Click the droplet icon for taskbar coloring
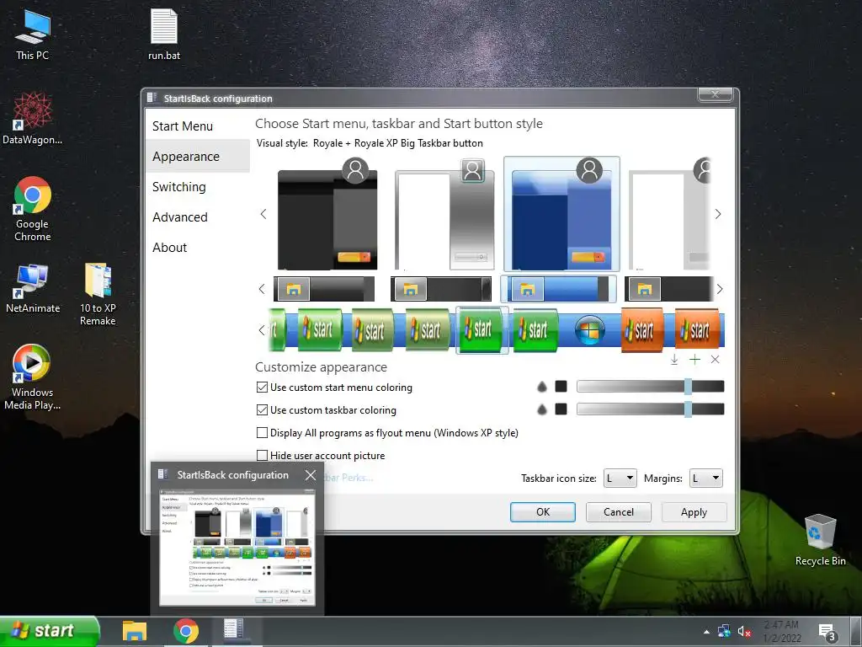Viewport: 862px width, 647px height. tap(542, 410)
